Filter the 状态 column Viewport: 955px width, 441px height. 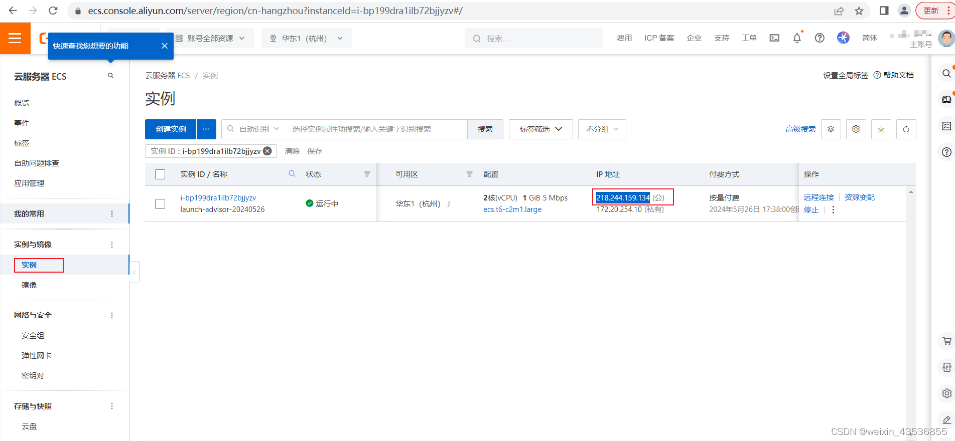point(367,174)
